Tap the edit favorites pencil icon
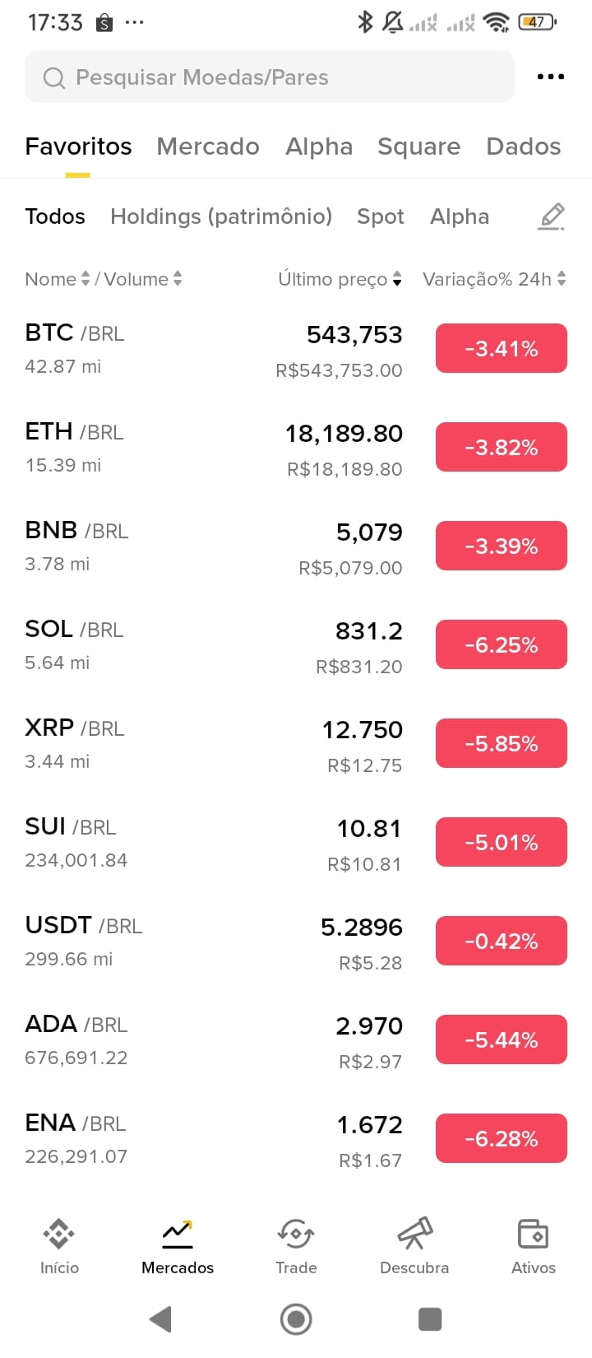 (x=551, y=216)
